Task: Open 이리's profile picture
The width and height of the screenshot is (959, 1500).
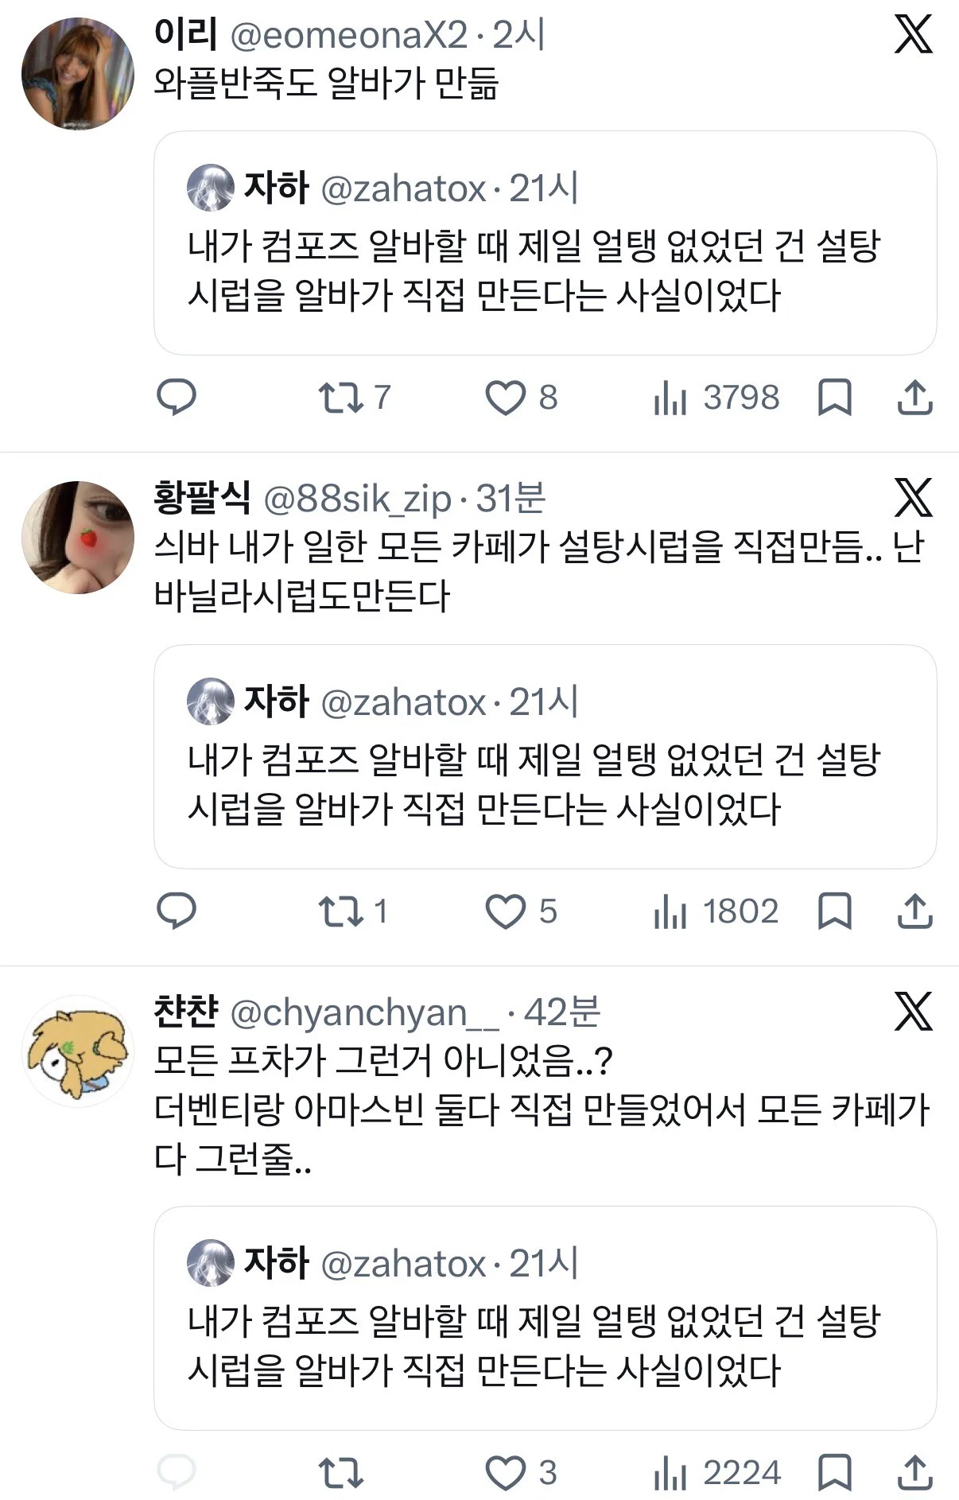Action: (x=78, y=73)
